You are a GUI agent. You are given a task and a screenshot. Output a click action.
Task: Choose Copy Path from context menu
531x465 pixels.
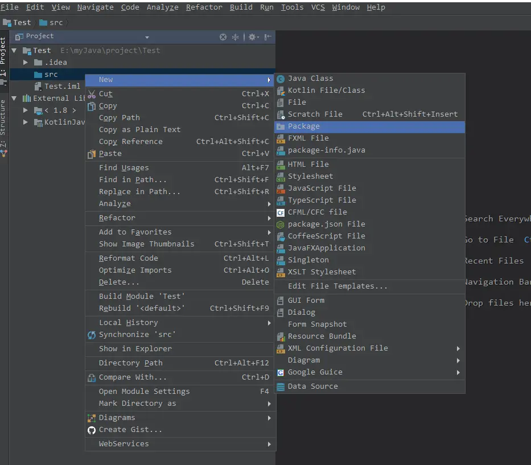180,117
